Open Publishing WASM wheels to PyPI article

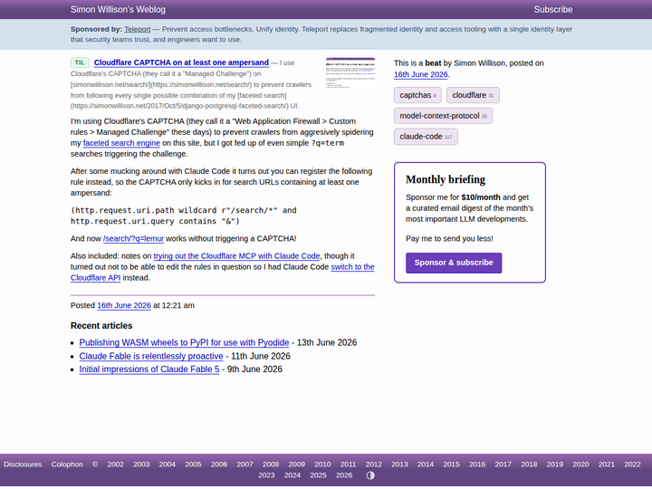coord(184,342)
